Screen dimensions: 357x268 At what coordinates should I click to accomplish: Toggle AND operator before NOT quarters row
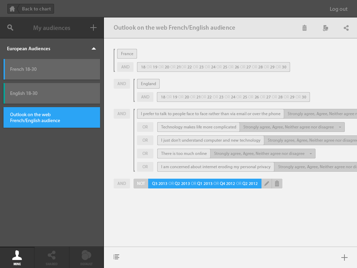[x=122, y=184]
